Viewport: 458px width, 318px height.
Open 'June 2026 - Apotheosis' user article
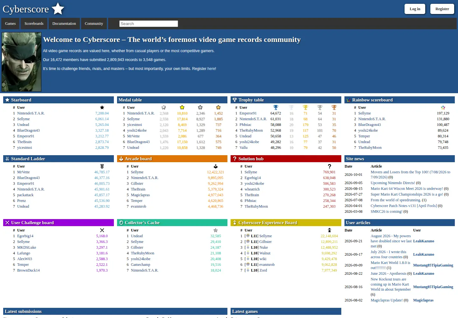point(388,273)
